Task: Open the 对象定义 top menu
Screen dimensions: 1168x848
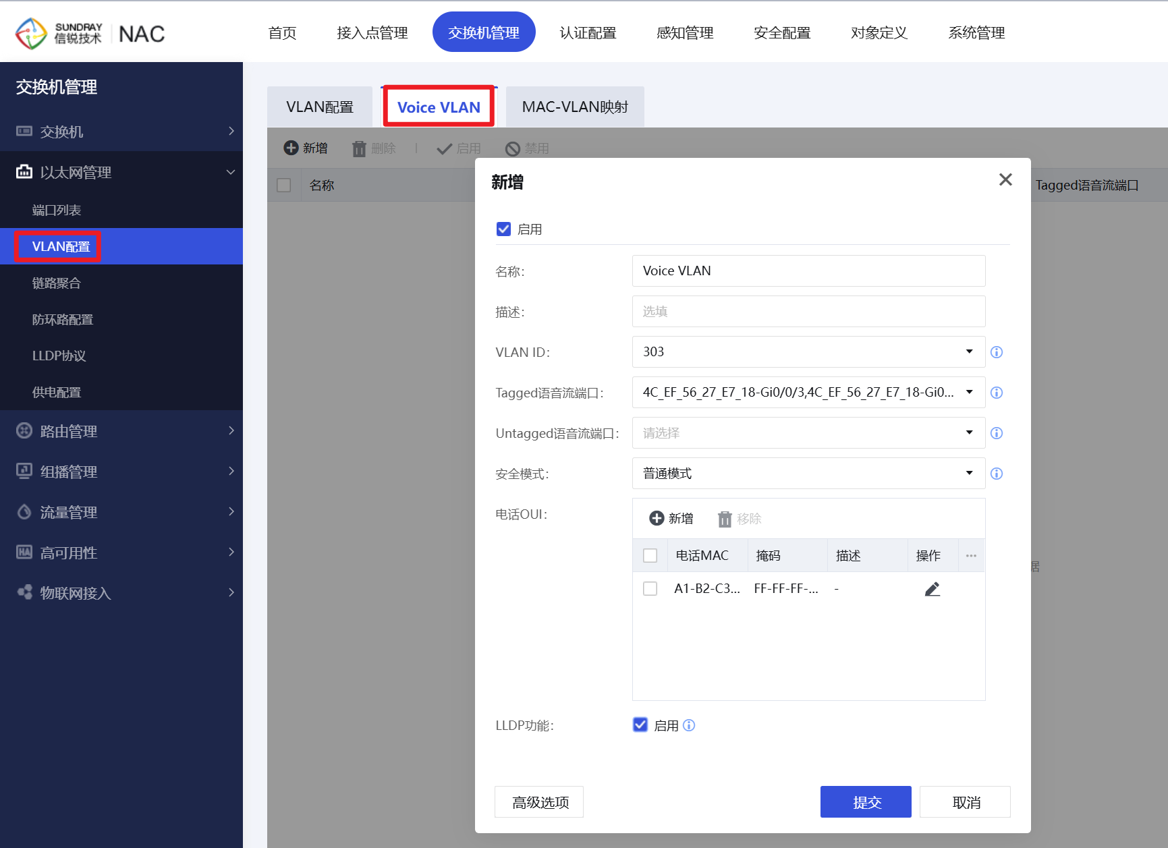Action: (879, 32)
